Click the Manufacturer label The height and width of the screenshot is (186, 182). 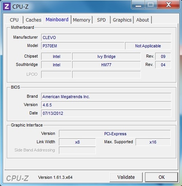pos(25,37)
